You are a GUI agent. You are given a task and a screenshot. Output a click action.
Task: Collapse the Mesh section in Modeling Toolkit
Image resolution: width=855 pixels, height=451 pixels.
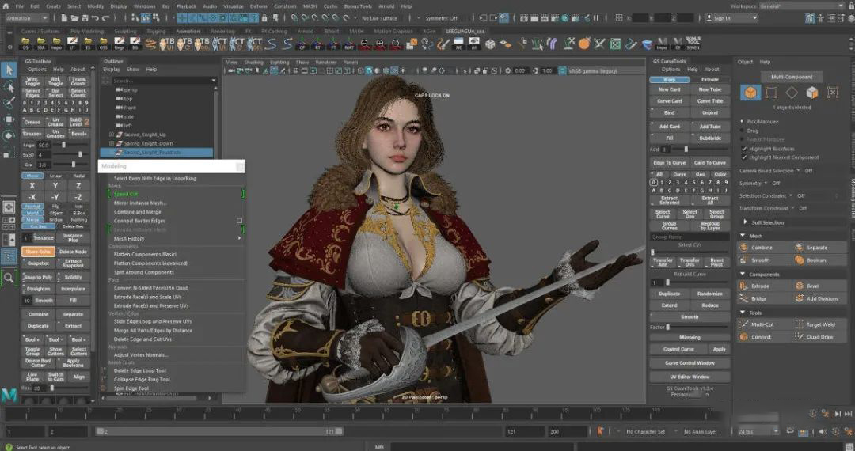tap(743, 236)
